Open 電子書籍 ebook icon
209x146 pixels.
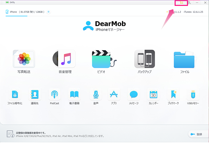click(x=74, y=94)
